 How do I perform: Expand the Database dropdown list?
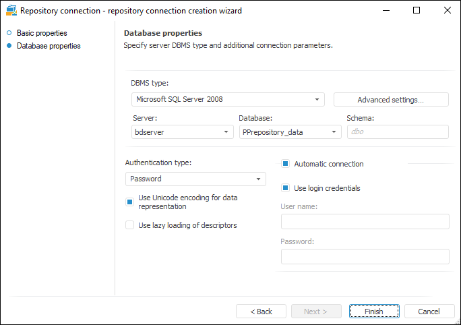[x=334, y=132]
